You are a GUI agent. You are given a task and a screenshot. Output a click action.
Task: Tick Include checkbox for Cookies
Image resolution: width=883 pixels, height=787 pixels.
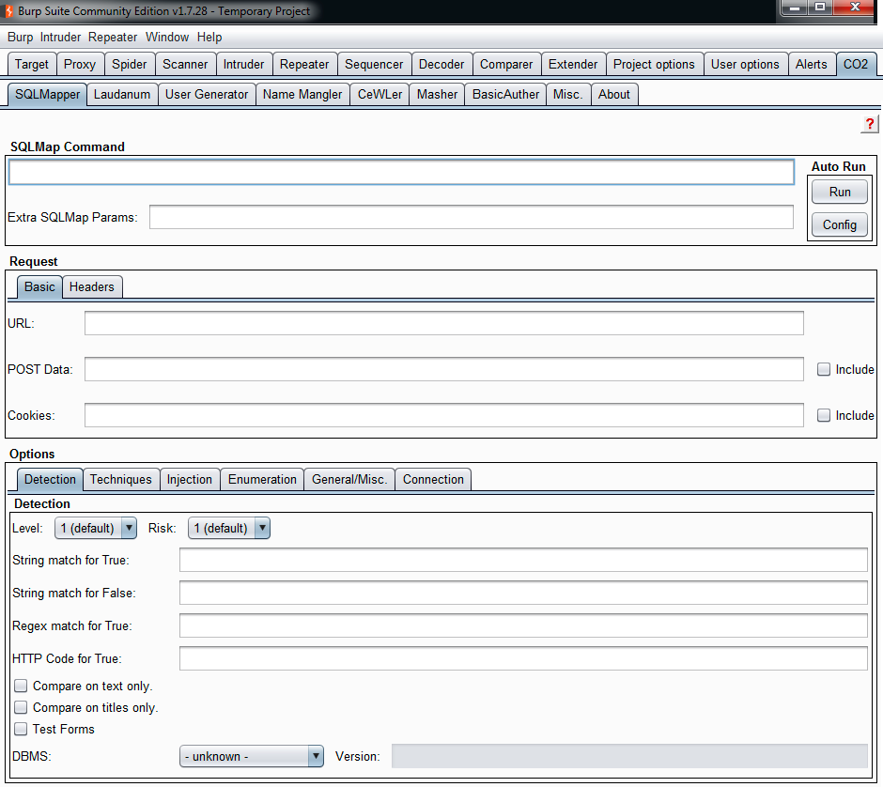[823, 415]
